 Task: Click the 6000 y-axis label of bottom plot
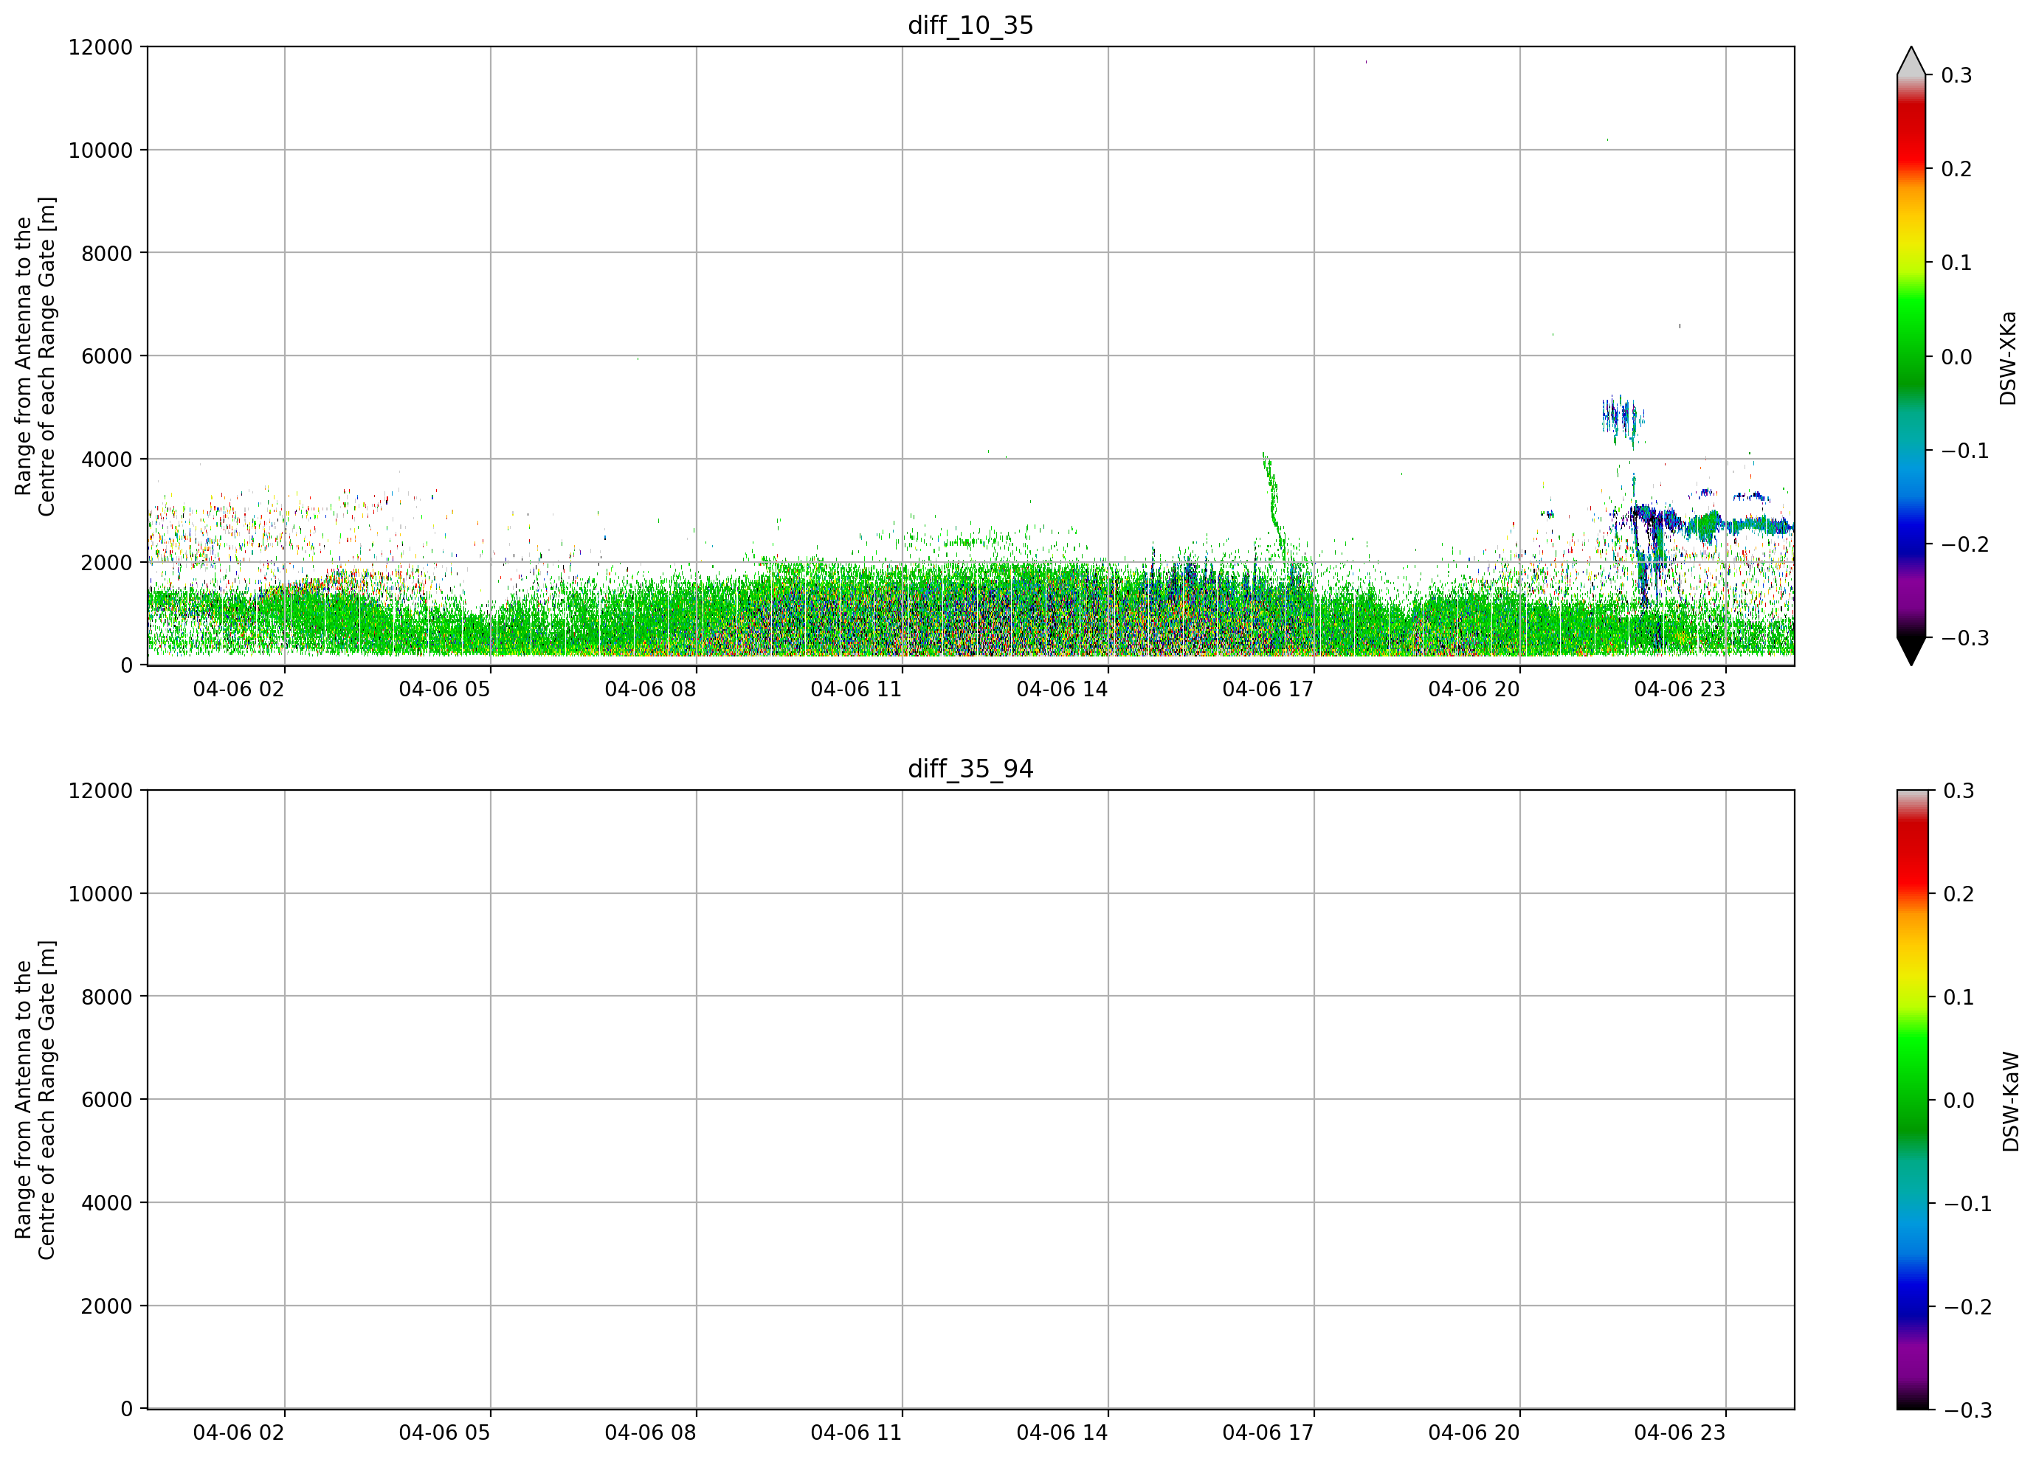pyautogui.click(x=107, y=1100)
